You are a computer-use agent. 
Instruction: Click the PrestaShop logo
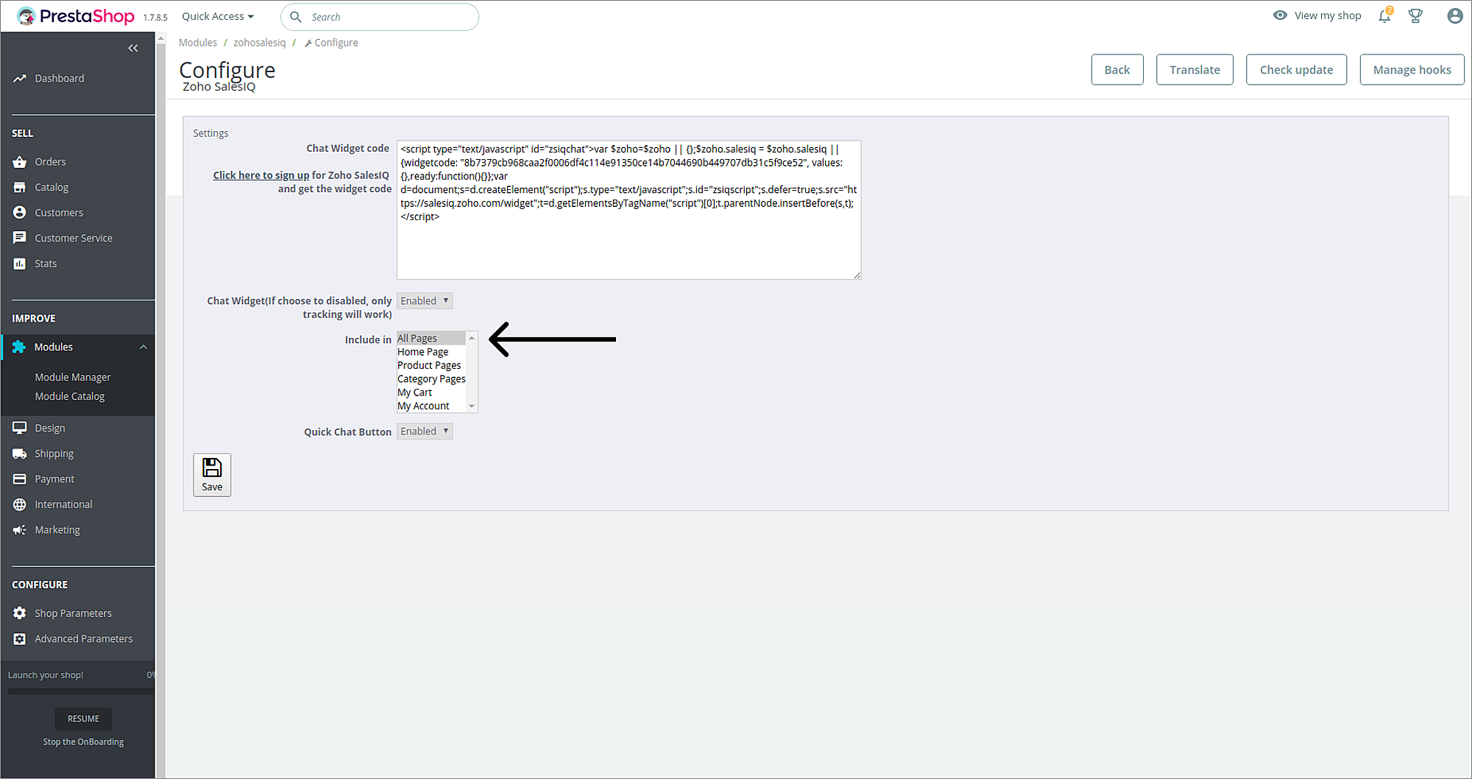(76, 16)
